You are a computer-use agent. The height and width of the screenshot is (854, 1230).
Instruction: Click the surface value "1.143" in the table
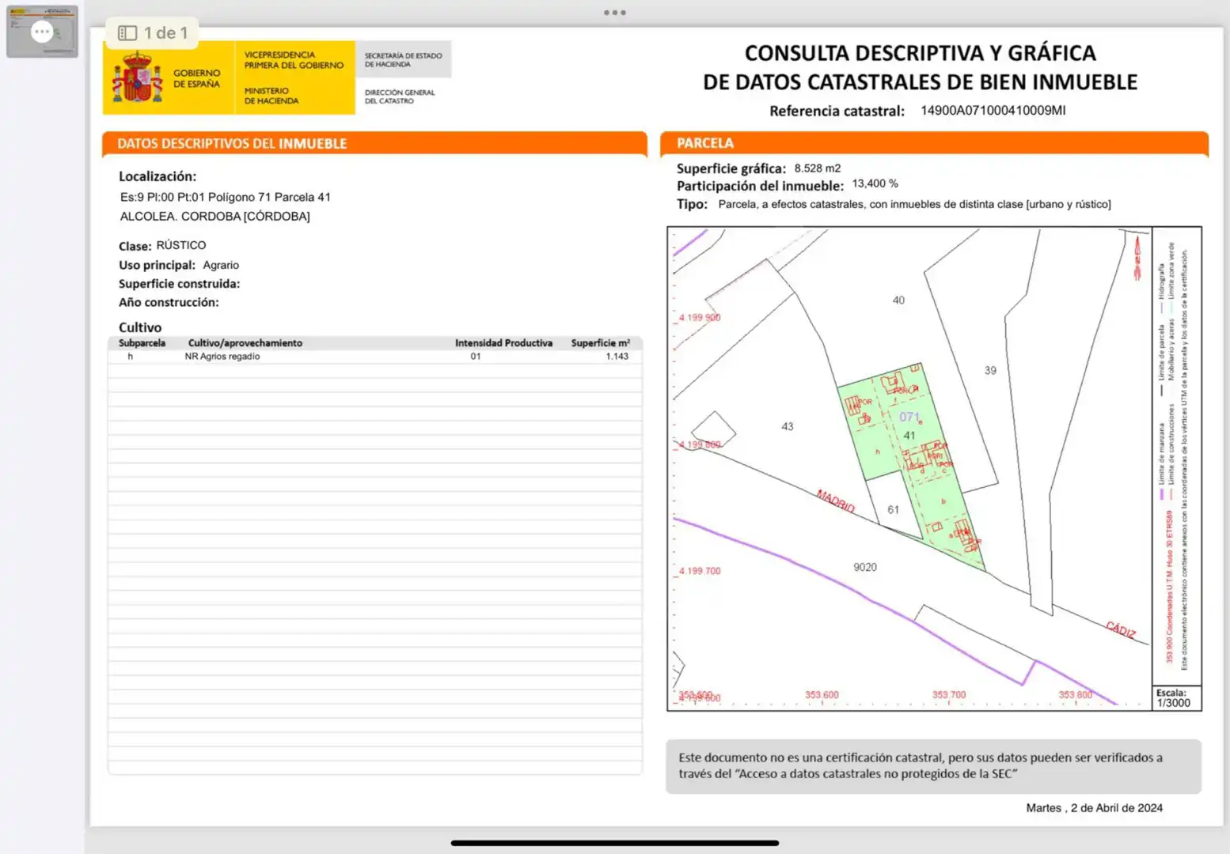(x=617, y=357)
